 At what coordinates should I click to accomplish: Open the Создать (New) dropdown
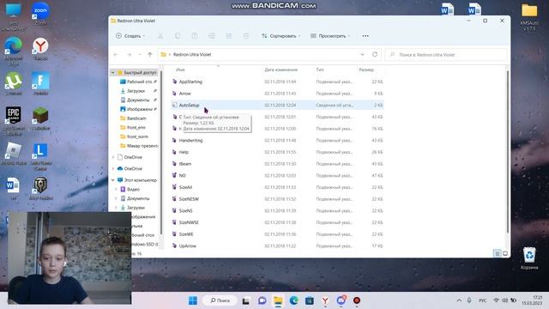click(x=130, y=36)
